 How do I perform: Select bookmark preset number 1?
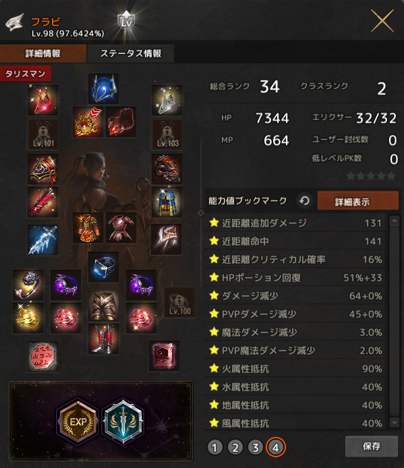pyautogui.click(x=214, y=448)
